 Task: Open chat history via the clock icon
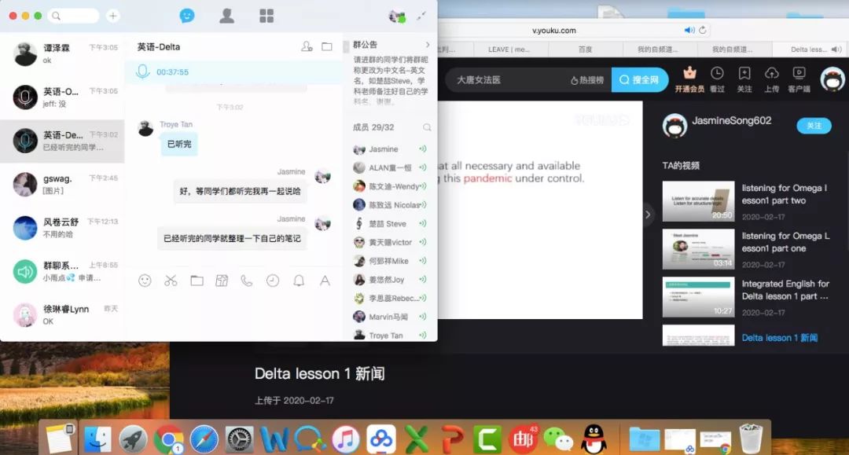point(273,280)
